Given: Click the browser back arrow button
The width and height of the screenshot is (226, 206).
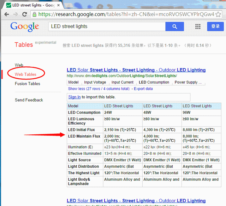Looking at the screenshot, I should click(6, 14).
